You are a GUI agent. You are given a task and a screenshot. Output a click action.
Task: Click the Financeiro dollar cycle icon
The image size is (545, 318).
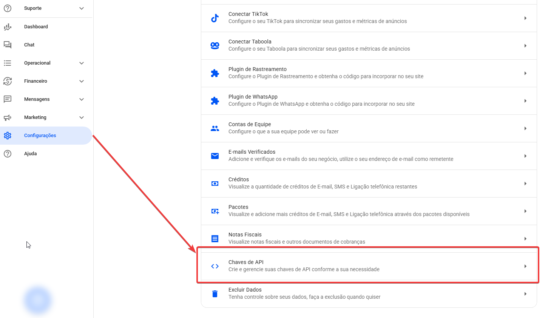pos(8,81)
